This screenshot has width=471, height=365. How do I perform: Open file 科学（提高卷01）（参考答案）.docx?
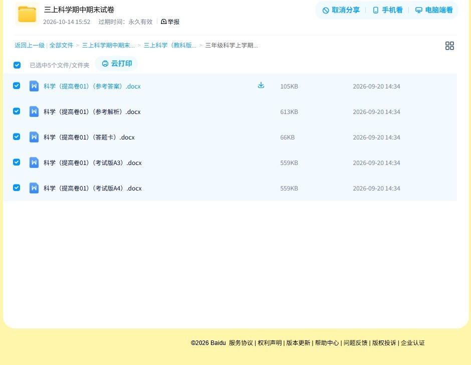pyautogui.click(x=92, y=86)
